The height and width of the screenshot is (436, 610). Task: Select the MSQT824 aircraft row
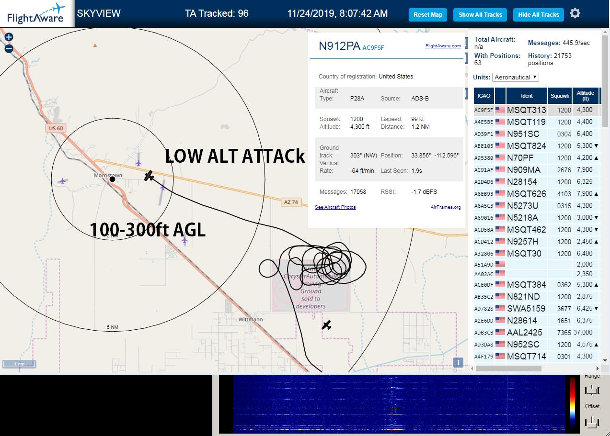[536, 146]
